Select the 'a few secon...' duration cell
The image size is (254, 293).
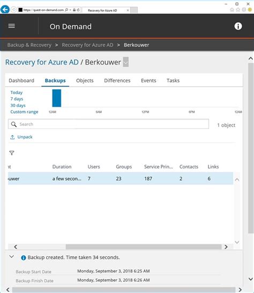point(66,178)
